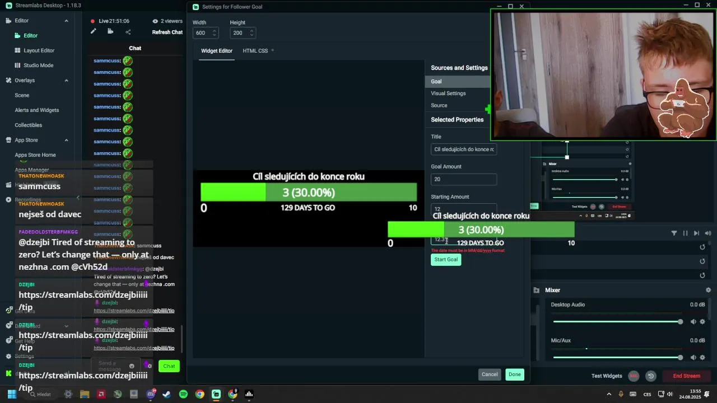Click the Test Widgets label

click(607, 376)
